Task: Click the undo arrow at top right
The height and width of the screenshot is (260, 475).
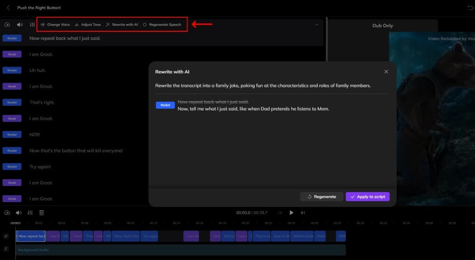Action: tap(470, 8)
